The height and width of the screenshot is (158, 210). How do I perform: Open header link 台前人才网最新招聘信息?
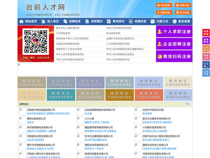pos(39,15)
